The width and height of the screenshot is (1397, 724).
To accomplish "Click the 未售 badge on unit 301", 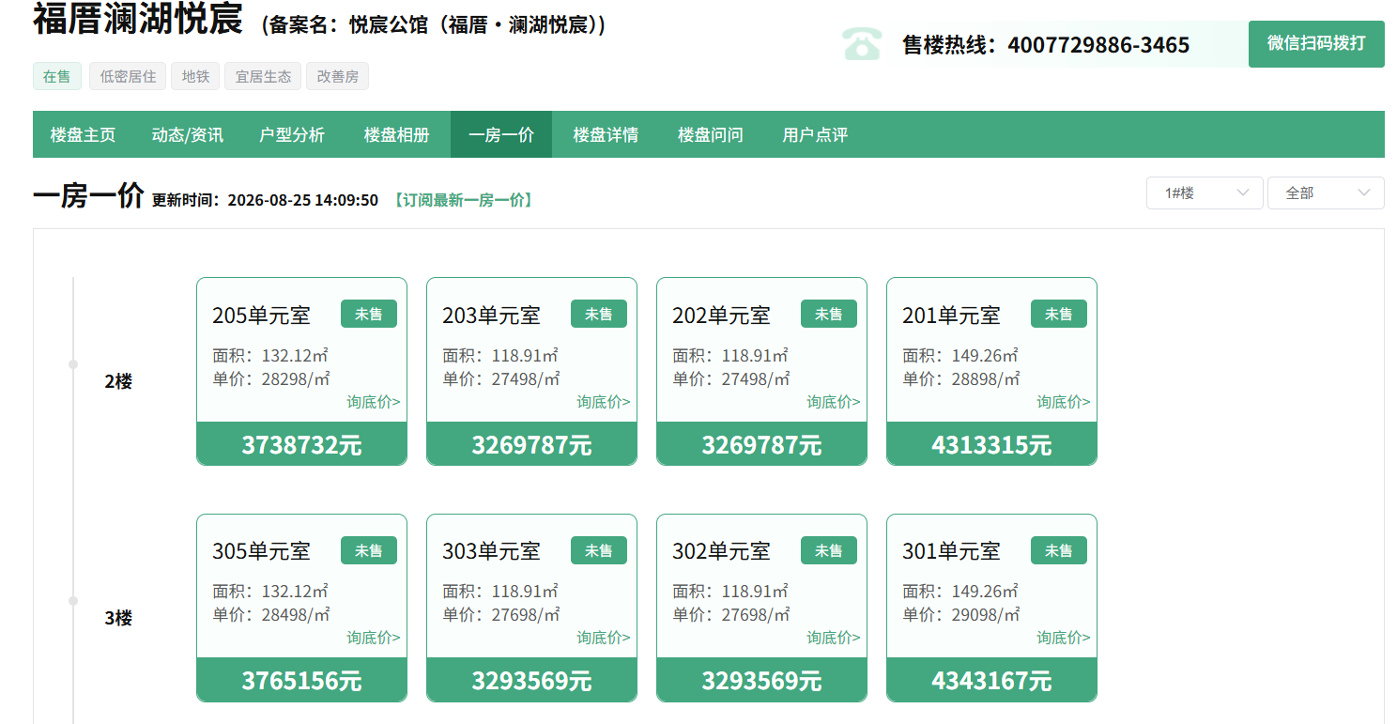I will (1059, 550).
